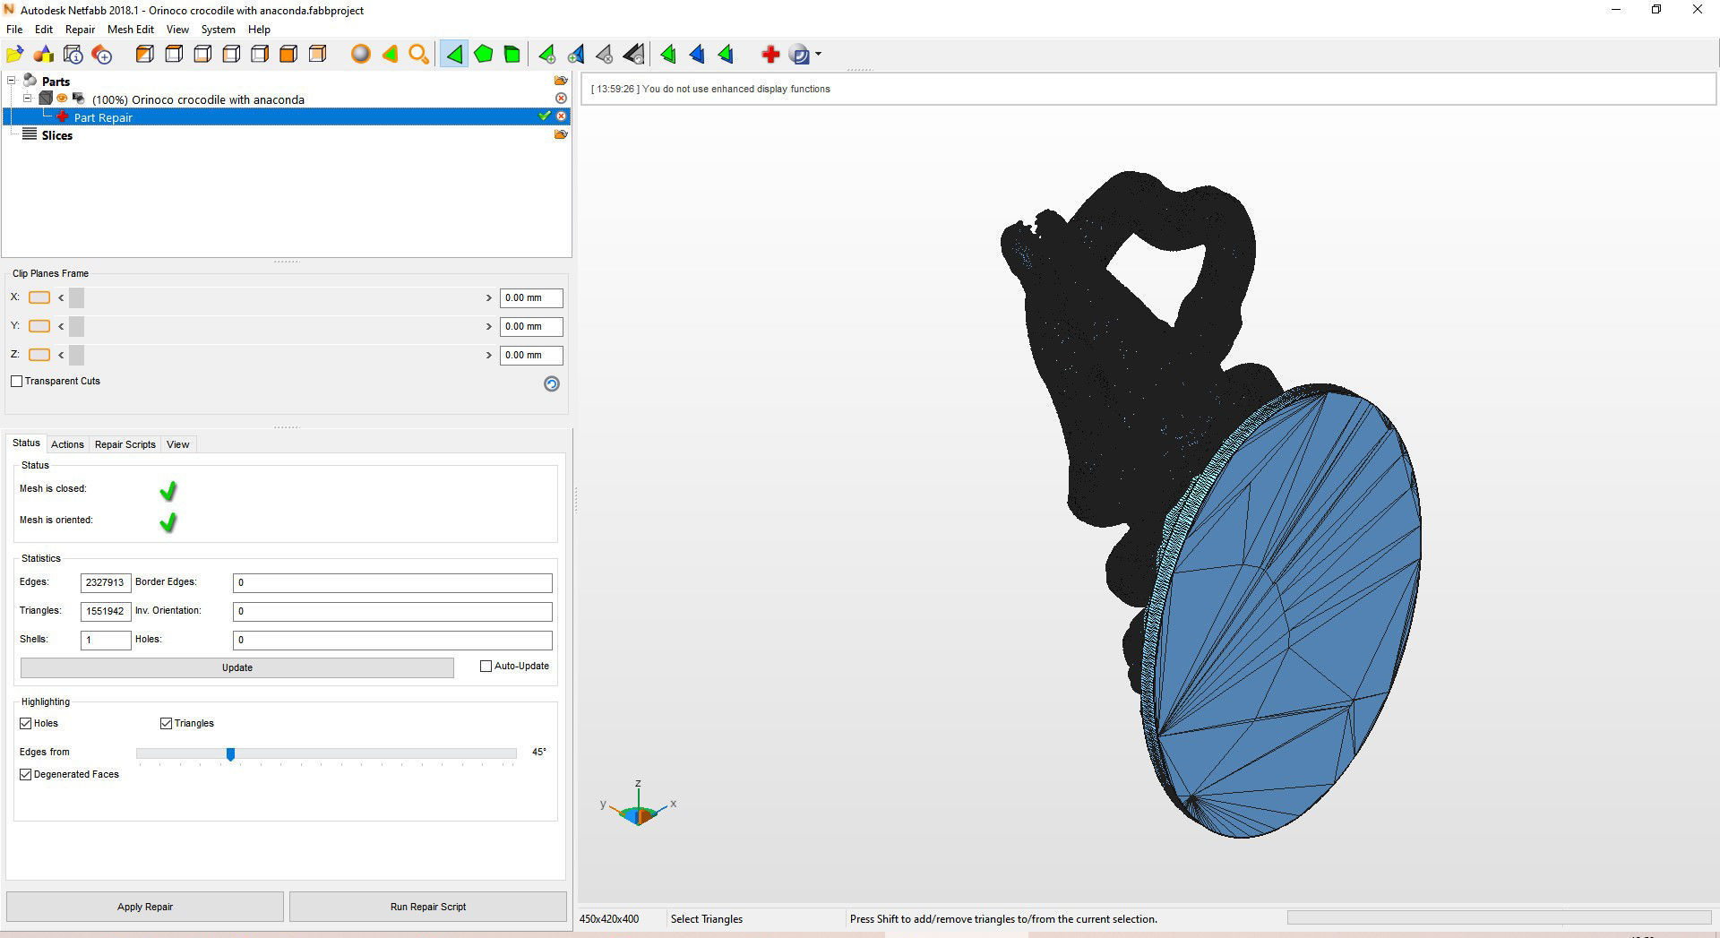The height and width of the screenshot is (938, 1720).
Task: Click the grey cube icon beside the crocodile part
Action: coord(46,99)
